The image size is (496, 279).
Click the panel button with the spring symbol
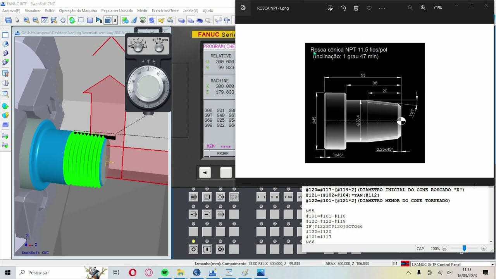(x=220, y=214)
